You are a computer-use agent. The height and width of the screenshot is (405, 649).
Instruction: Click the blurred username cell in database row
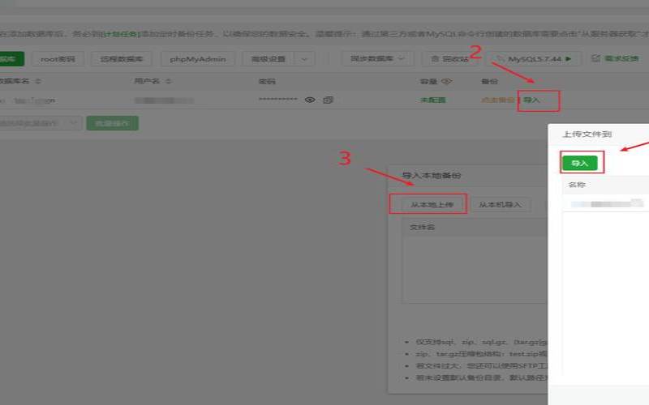click(164, 100)
